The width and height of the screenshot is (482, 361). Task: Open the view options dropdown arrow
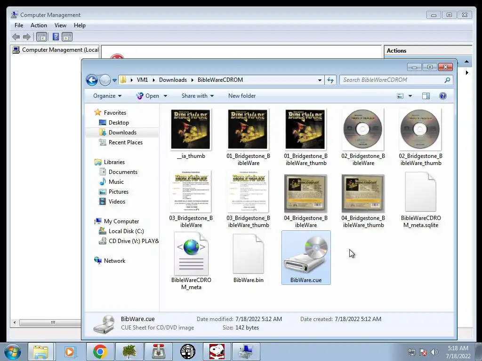[x=410, y=96]
